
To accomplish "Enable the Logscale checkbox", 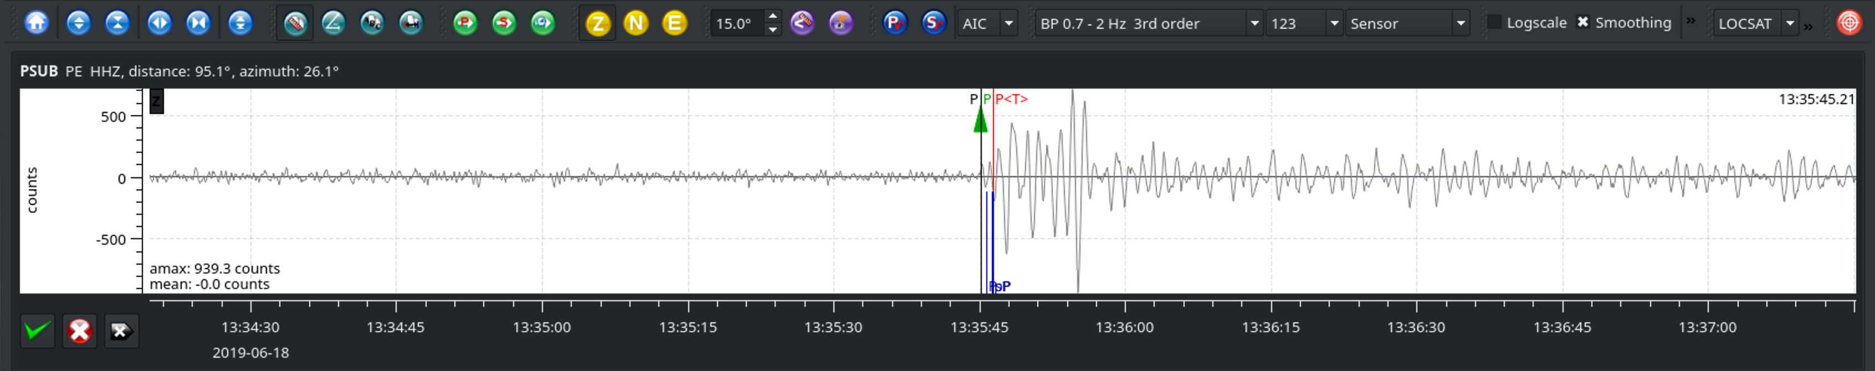I will [x=1494, y=23].
